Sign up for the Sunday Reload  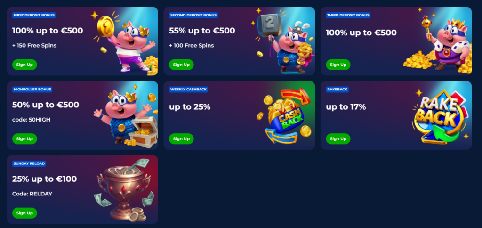coord(24,213)
